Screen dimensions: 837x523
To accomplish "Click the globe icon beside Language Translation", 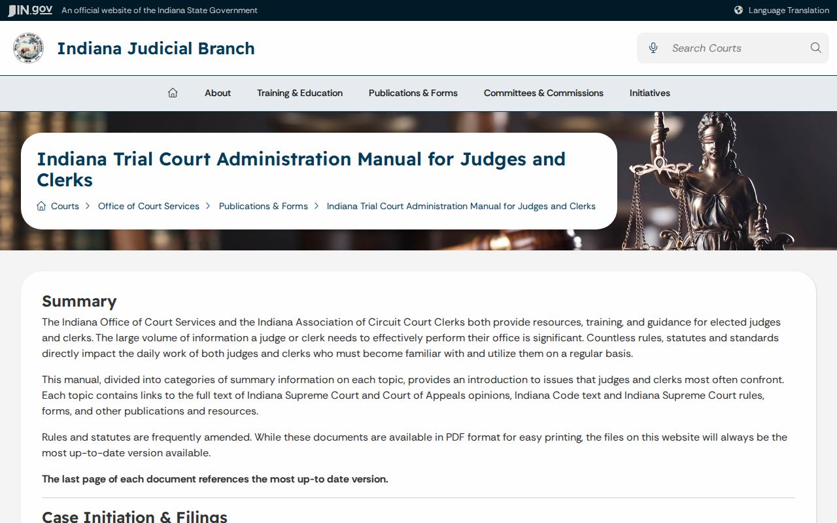I will point(738,10).
